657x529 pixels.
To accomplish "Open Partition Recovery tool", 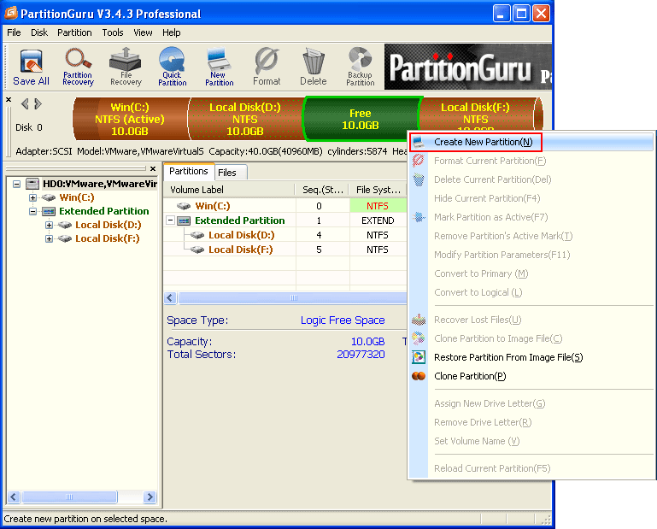I will pyautogui.click(x=78, y=67).
